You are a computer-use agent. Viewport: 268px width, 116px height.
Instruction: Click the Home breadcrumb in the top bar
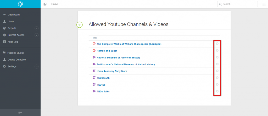(x=54, y=4)
